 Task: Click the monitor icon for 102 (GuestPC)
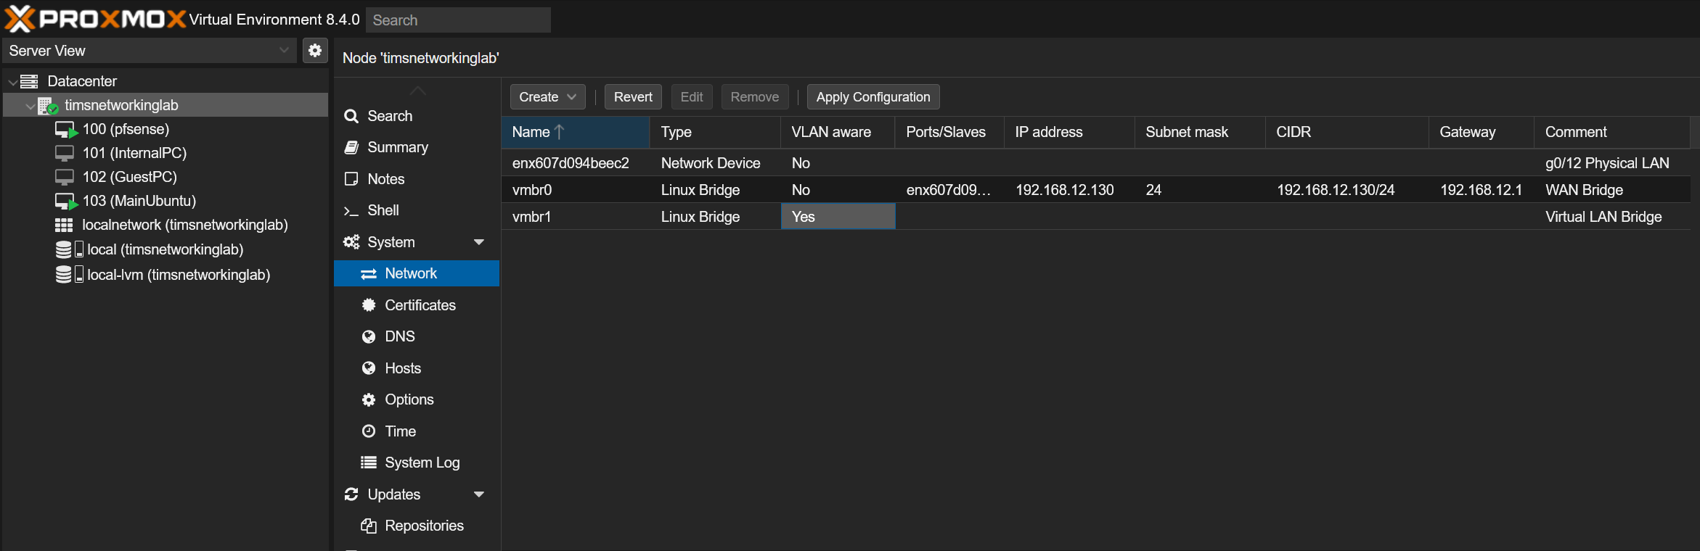pos(65,177)
